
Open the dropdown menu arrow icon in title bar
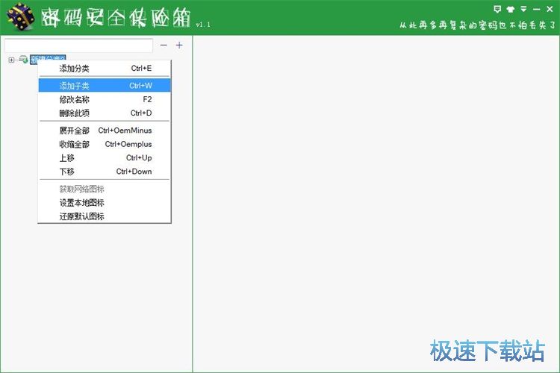523,9
